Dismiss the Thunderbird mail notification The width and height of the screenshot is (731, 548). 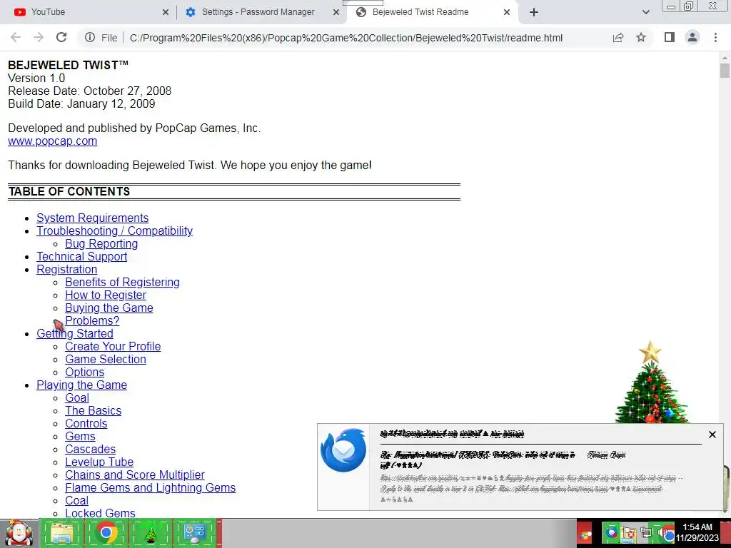pos(712,435)
